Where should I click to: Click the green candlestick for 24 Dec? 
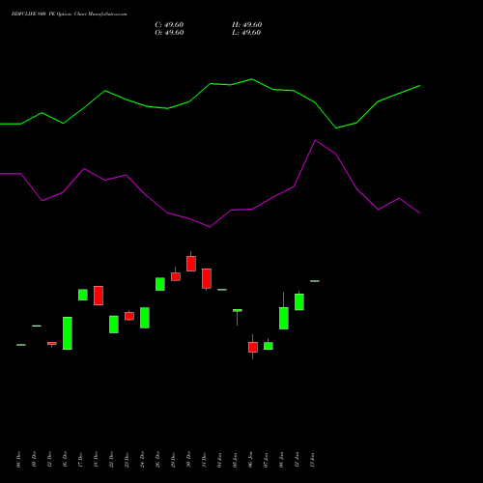coord(145,318)
